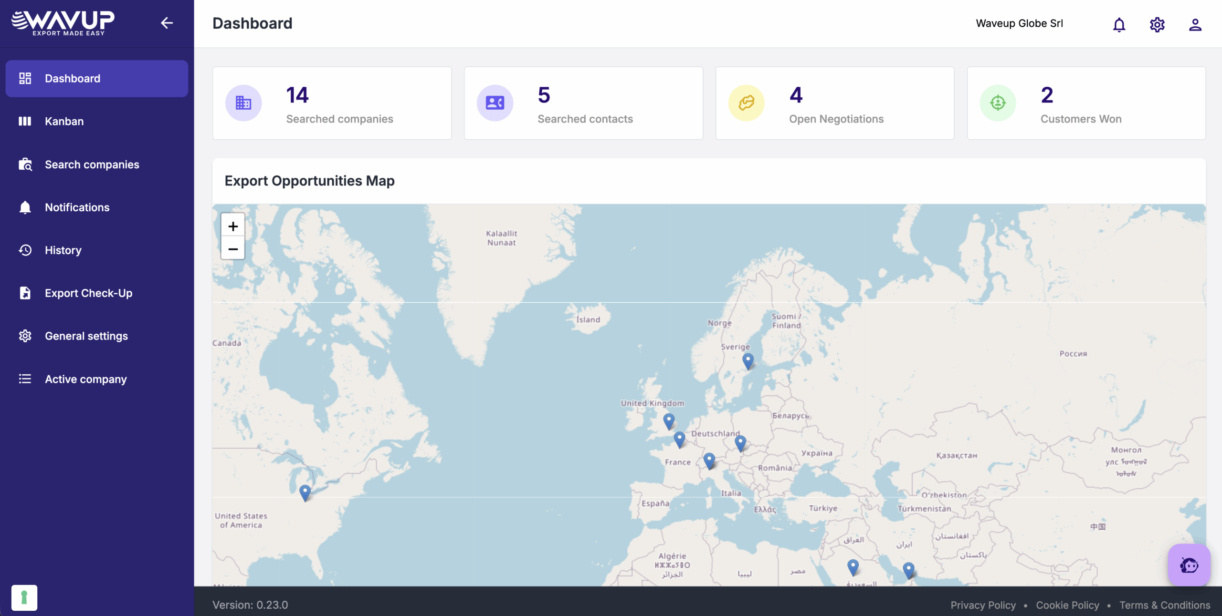The width and height of the screenshot is (1222, 616).
Task: Zoom in on the map
Action: 233,226
